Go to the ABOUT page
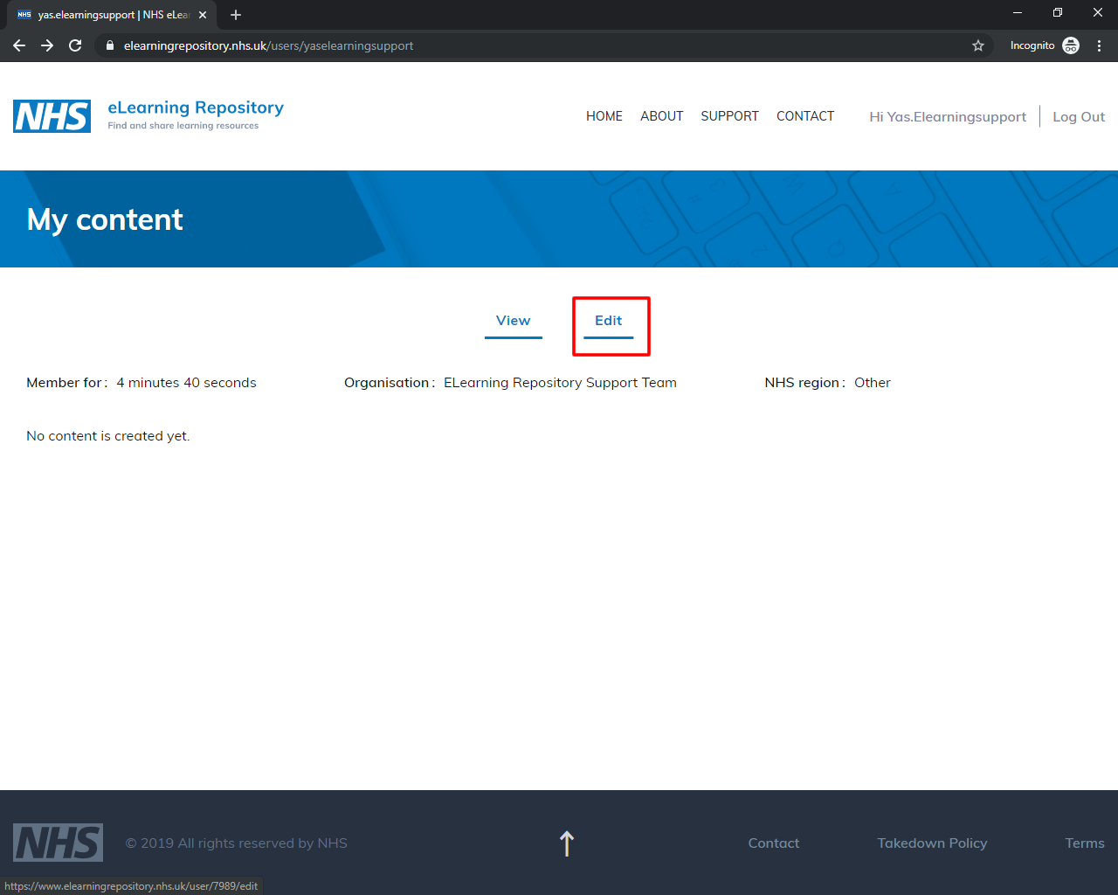Screen dimensions: 1118x895 (x=661, y=116)
